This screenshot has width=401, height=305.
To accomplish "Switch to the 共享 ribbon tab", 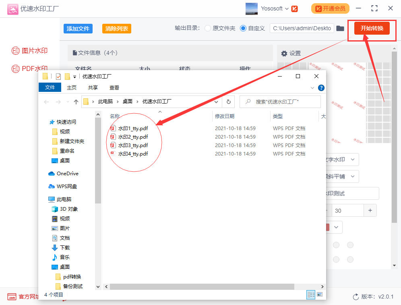I will (x=93, y=87).
